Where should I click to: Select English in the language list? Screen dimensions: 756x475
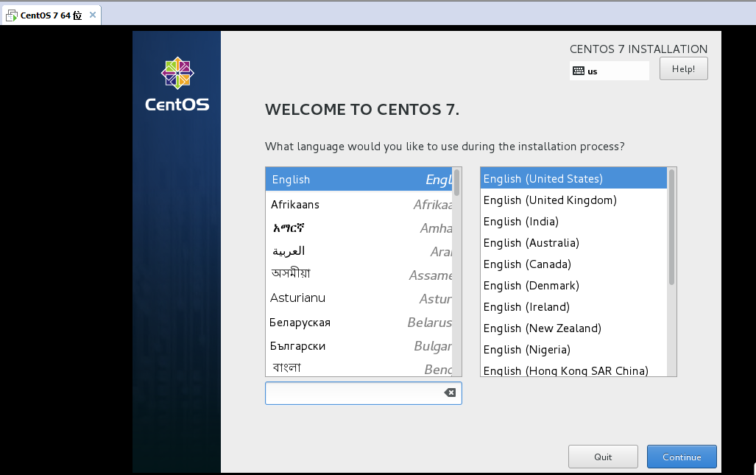[358, 180]
